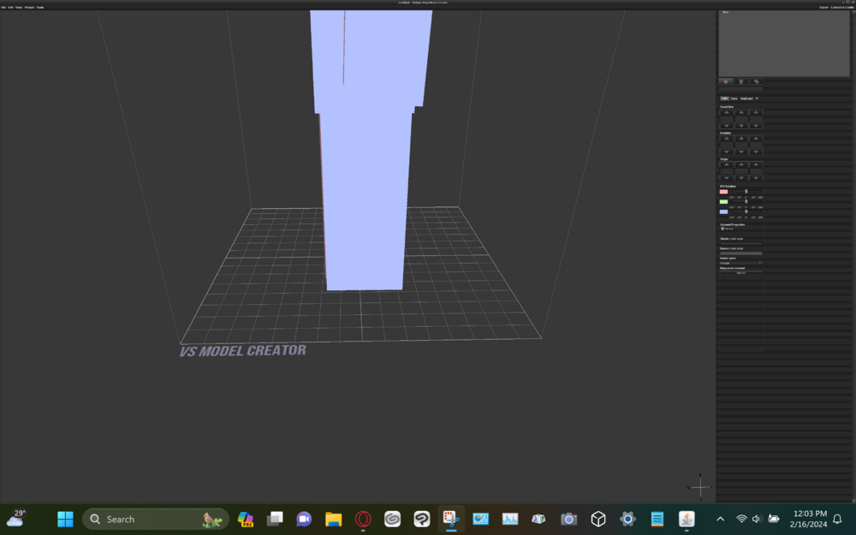
Task: Click the green Y-rotation slider handle
Action: click(x=746, y=202)
